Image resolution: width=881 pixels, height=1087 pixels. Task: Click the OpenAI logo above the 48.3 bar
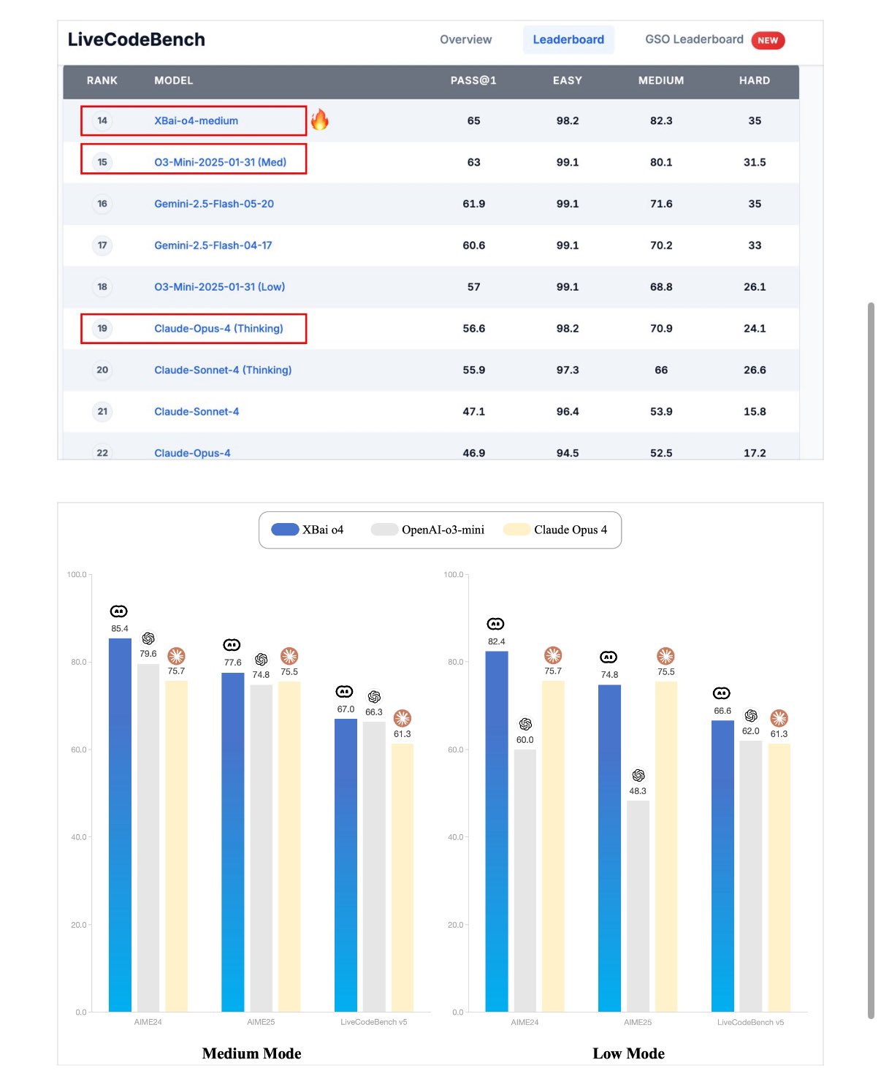pos(638,775)
